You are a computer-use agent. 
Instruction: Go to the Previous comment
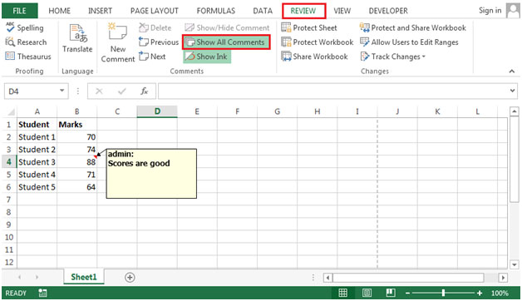159,42
